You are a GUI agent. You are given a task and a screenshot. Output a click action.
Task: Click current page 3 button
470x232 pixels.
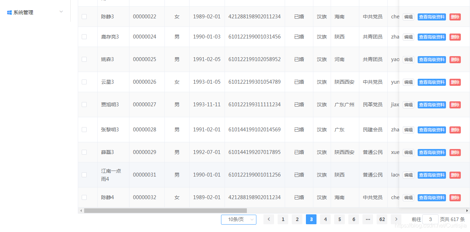click(x=311, y=219)
